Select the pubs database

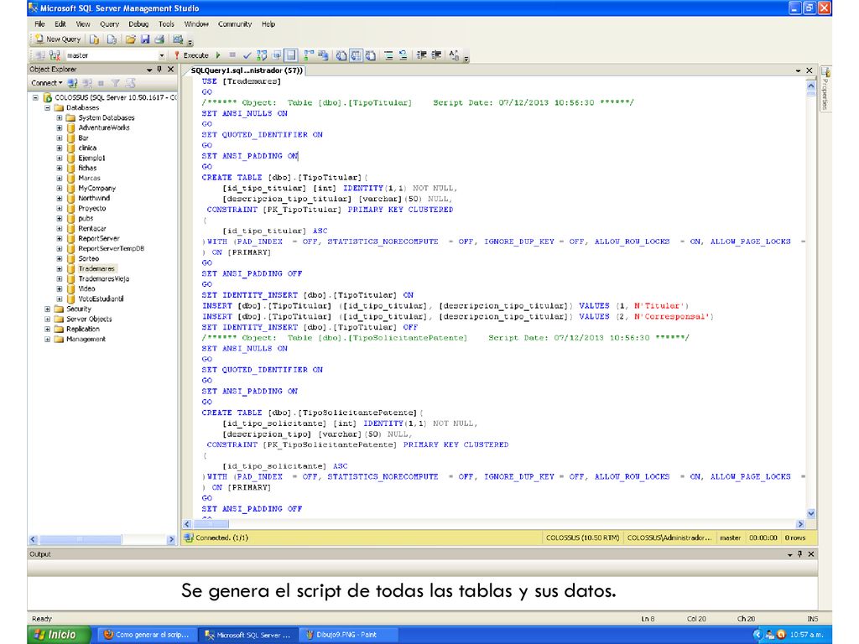pyautogui.click(x=86, y=219)
